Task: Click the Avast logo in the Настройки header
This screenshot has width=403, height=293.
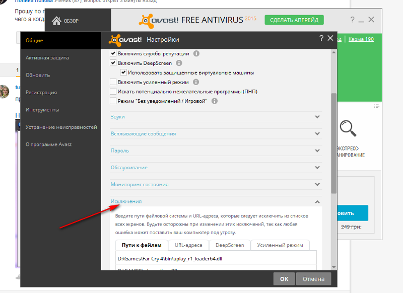Action: [125, 40]
